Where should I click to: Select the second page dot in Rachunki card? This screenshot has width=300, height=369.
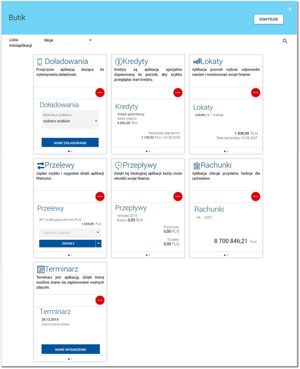tap(227, 255)
